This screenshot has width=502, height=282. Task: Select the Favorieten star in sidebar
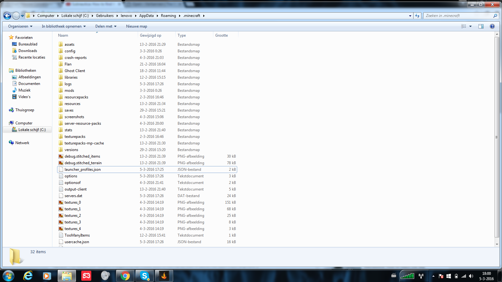pos(11,37)
